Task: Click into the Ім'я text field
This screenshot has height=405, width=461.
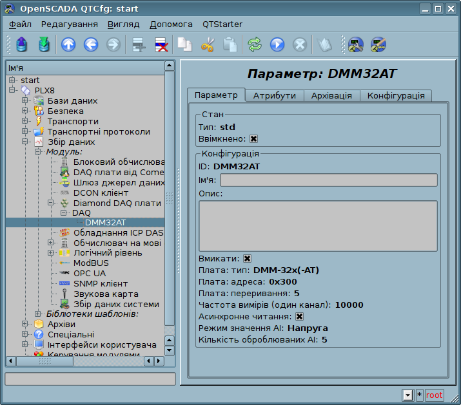Action: click(328, 180)
